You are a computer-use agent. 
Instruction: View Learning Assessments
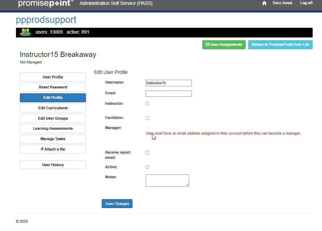pyautogui.click(x=53, y=129)
